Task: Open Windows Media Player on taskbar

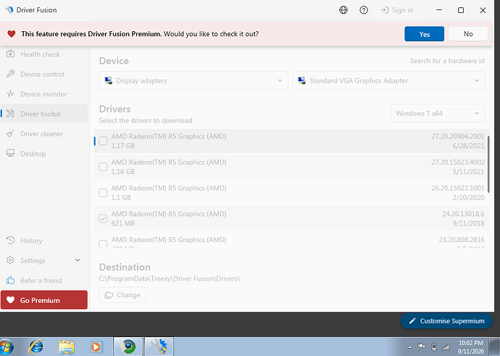Action: click(96, 347)
